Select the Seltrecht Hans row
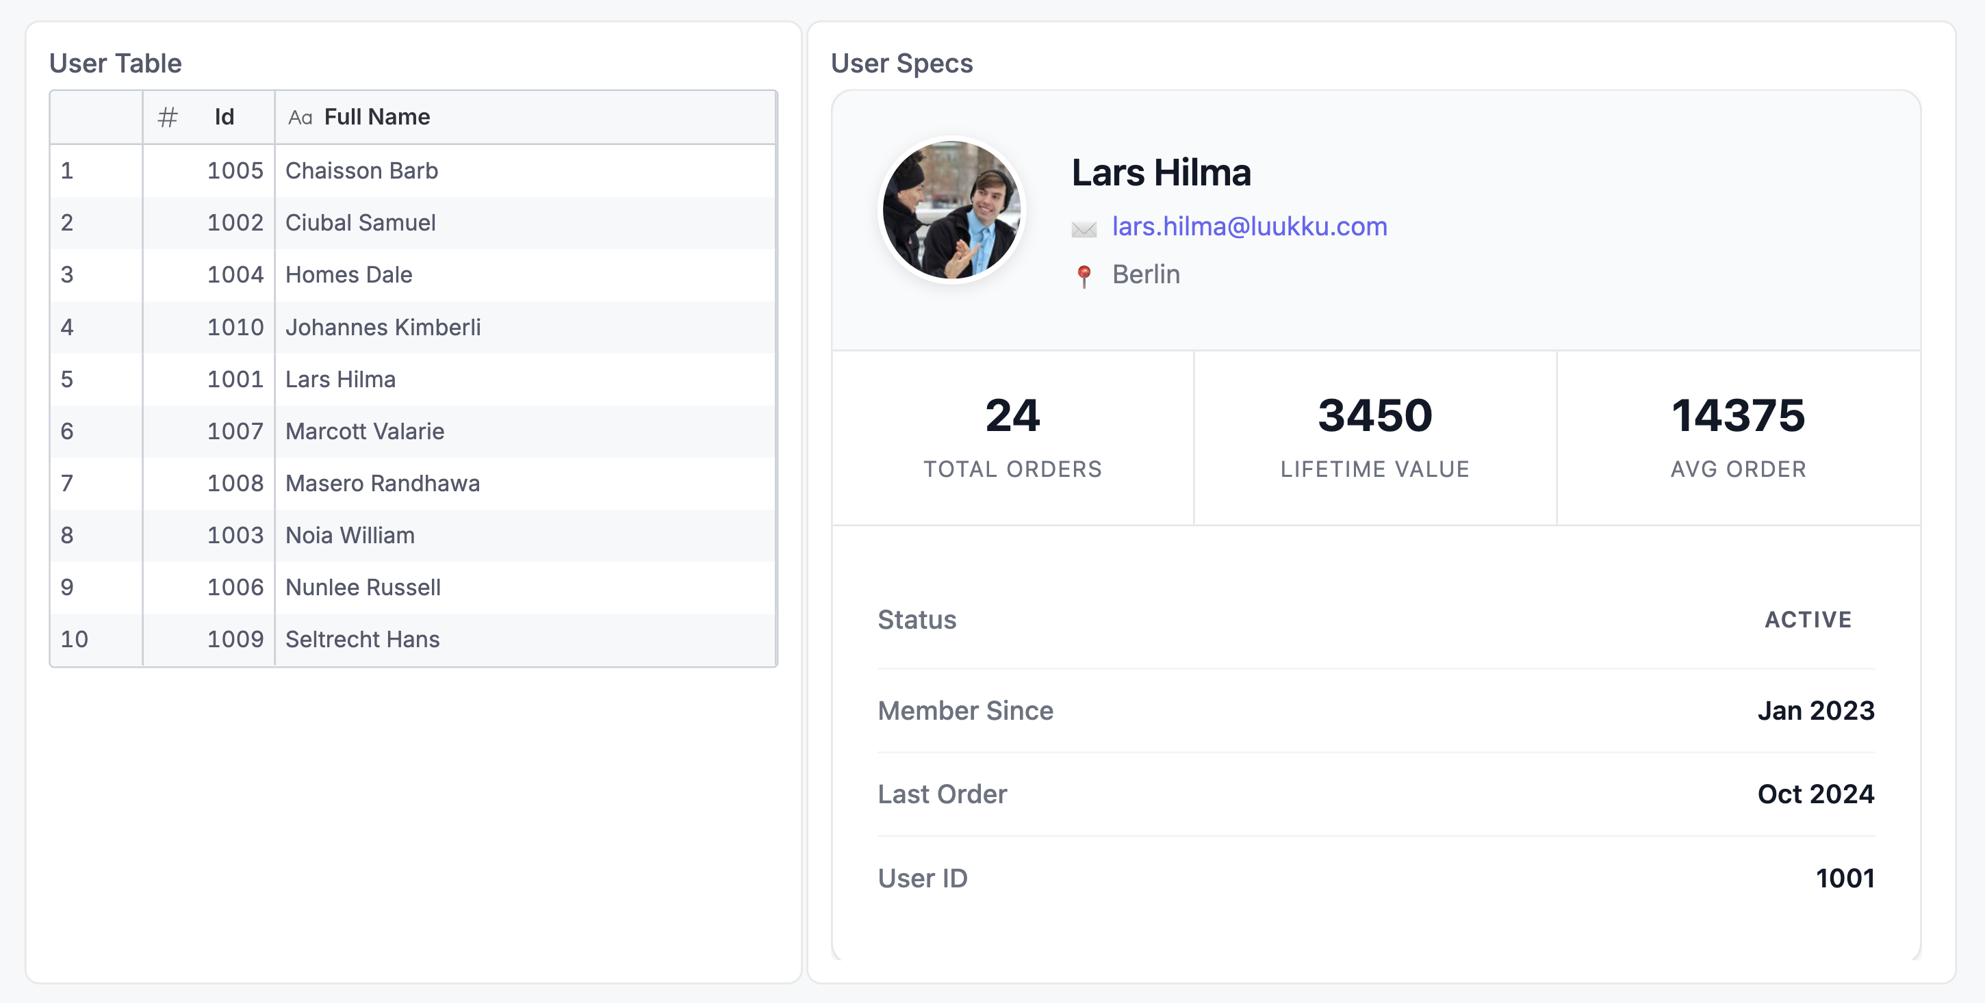Screen dimensions: 1985x1003 362,638
